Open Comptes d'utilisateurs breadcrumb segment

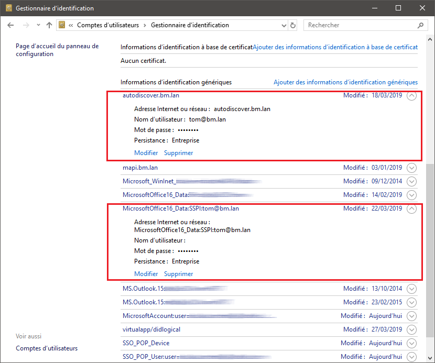(x=108, y=25)
